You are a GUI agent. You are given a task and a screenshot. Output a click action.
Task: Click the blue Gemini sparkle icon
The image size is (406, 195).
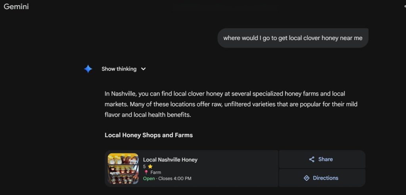click(x=88, y=69)
